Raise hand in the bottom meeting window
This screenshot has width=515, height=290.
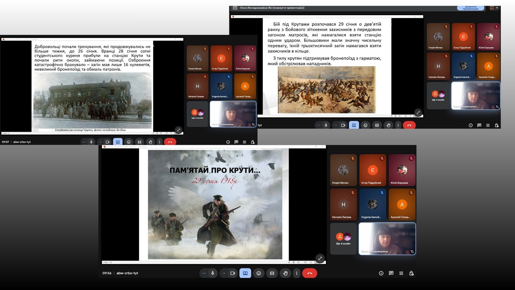pyautogui.click(x=285, y=273)
